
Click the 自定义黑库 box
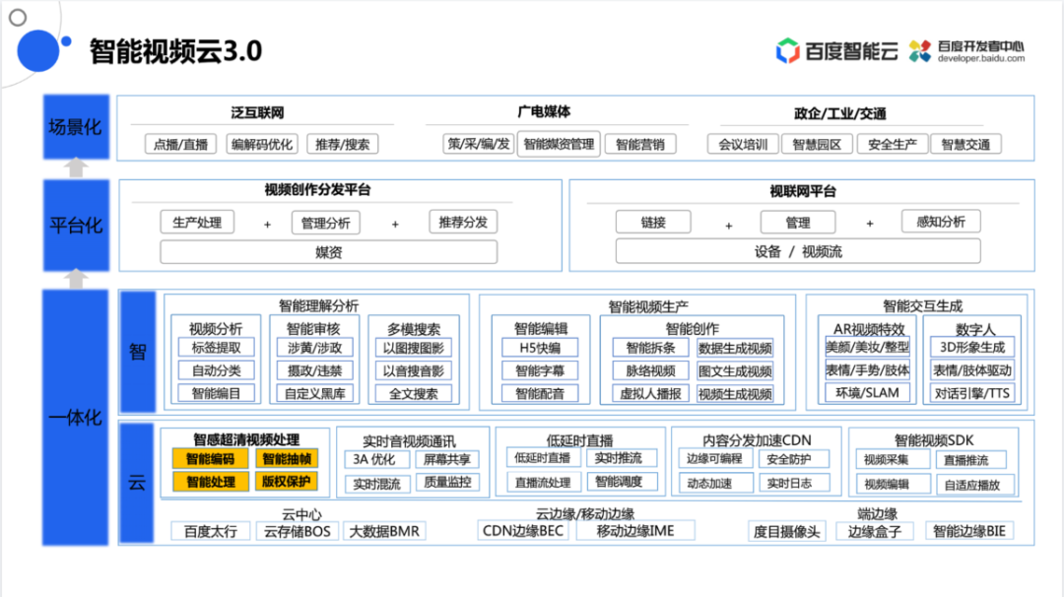pyautogui.click(x=315, y=393)
